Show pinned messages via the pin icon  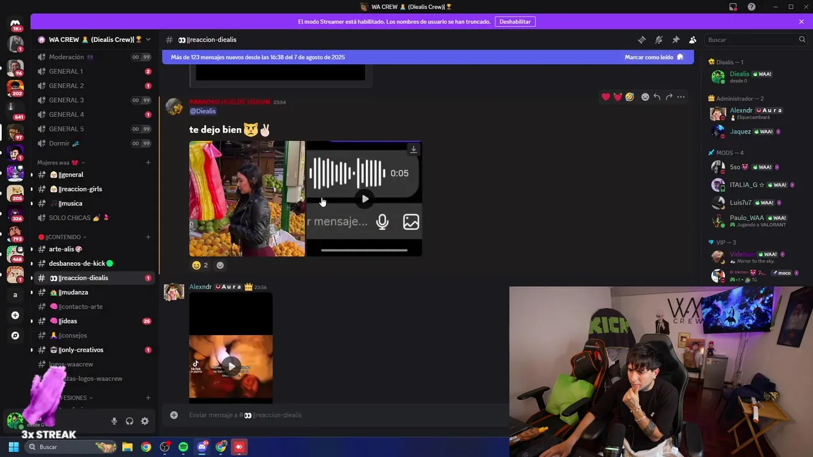coord(676,39)
